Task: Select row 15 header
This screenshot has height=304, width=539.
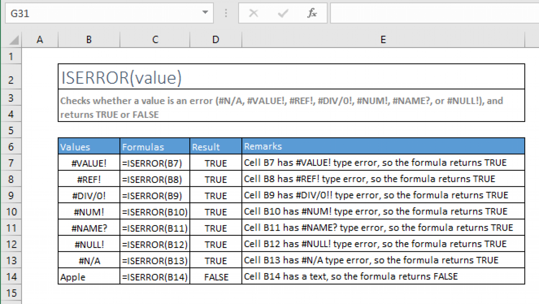Action: [11, 293]
